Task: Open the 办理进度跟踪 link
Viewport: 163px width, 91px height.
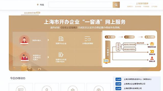Action: click(x=88, y=43)
